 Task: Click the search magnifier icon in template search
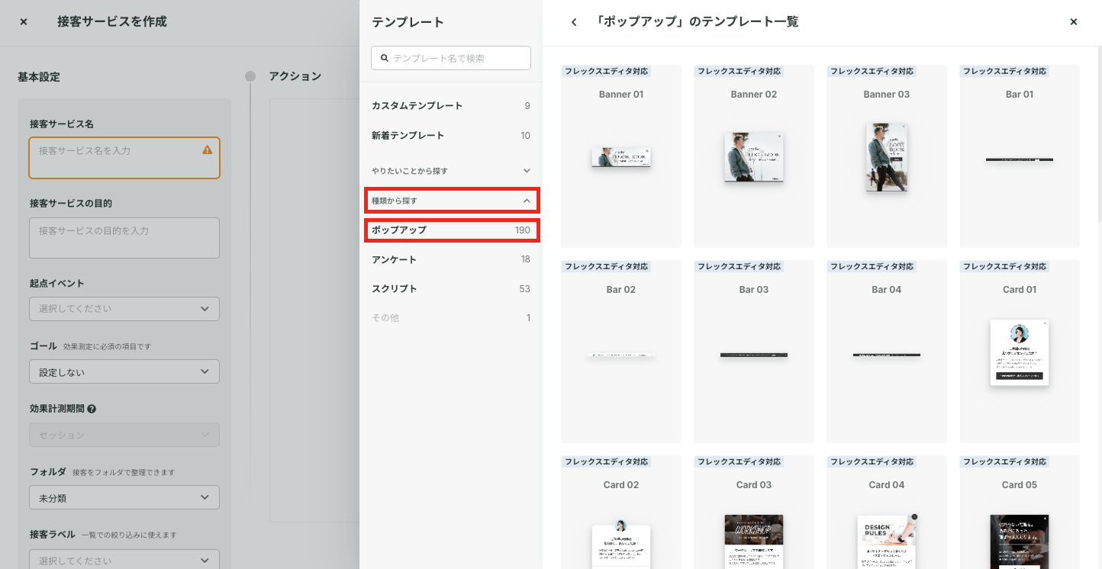[x=385, y=58]
